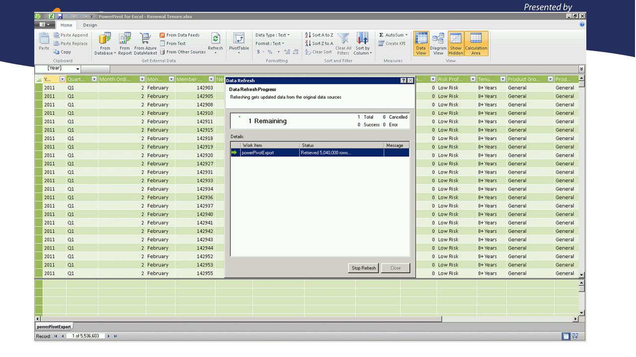Screen dimensions: 636x357
Task: Click the horizontal scrollbar of the data grid
Action: (241, 319)
